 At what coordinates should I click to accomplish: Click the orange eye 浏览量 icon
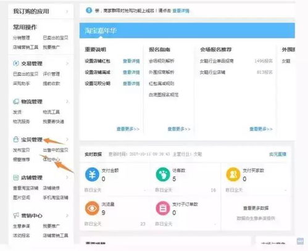[92, 208]
